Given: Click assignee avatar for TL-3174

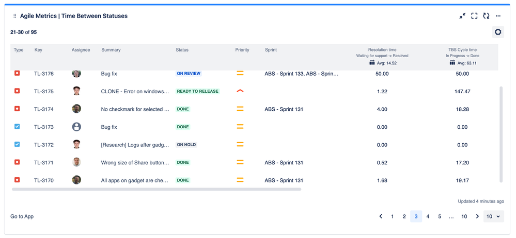Looking at the screenshot, I should point(76,109).
